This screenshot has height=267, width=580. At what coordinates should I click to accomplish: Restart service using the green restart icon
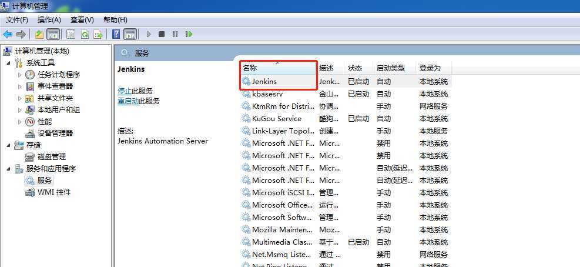(x=189, y=35)
